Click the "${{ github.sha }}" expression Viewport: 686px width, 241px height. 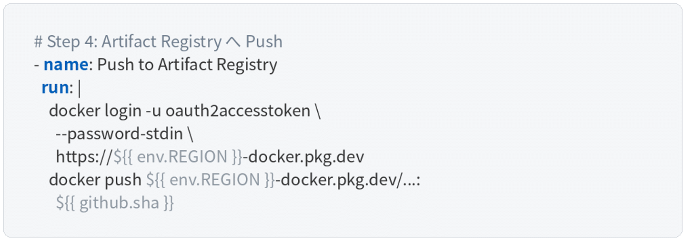pos(115,203)
